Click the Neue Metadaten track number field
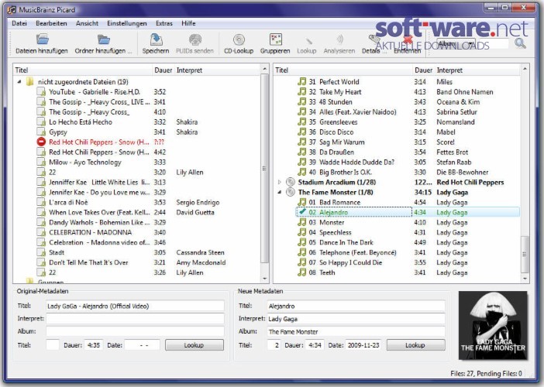 pyautogui.click(x=274, y=345)
